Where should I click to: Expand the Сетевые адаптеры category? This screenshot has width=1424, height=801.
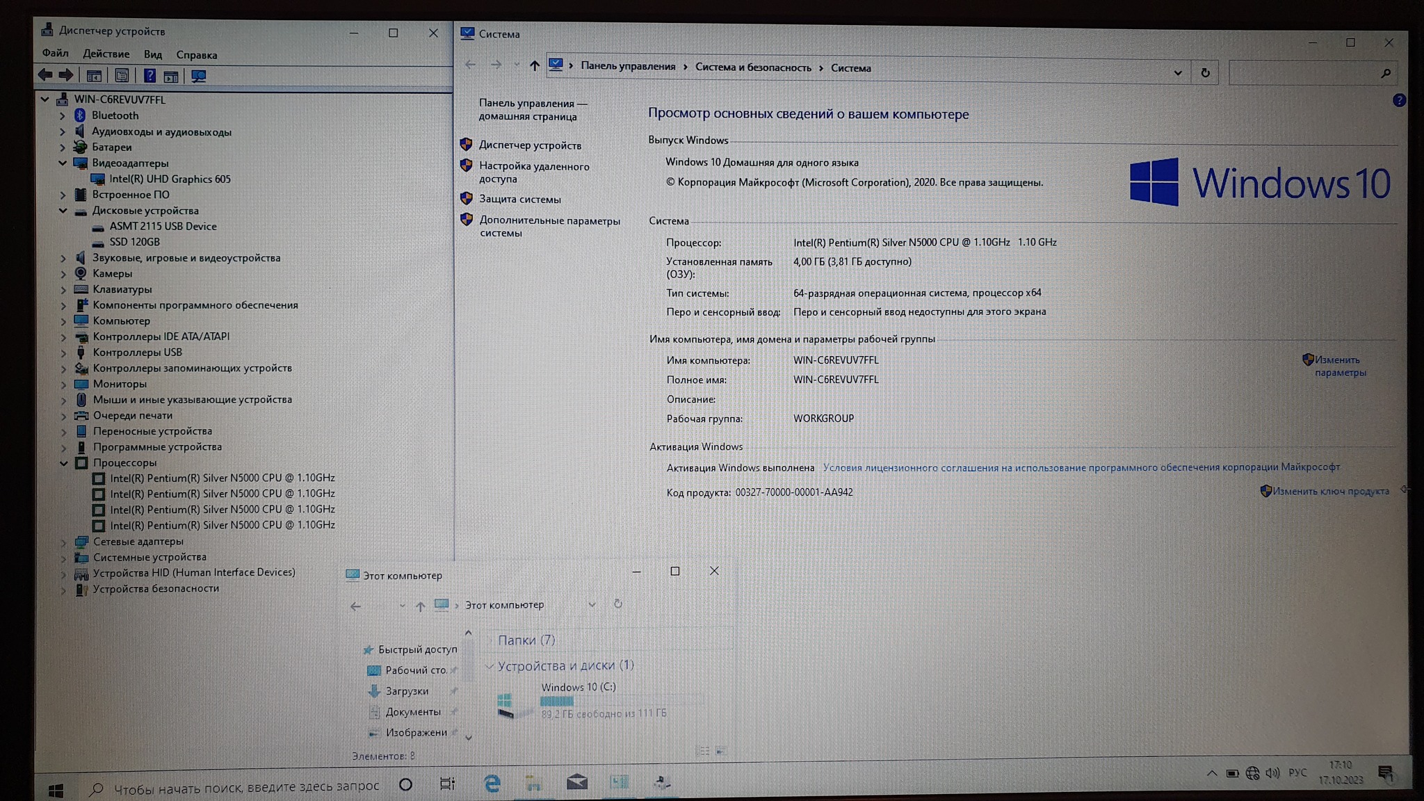pos(63,542)
